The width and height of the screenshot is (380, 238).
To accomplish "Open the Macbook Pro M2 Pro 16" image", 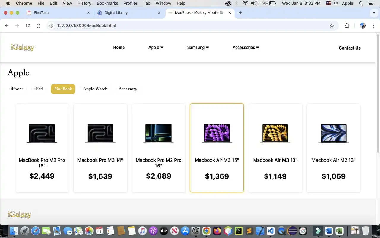I will tap(159, 134).
